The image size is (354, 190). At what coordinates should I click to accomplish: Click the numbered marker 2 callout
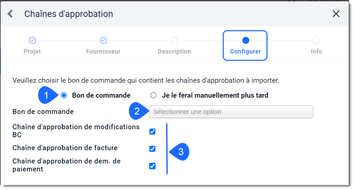click(138, 111)
